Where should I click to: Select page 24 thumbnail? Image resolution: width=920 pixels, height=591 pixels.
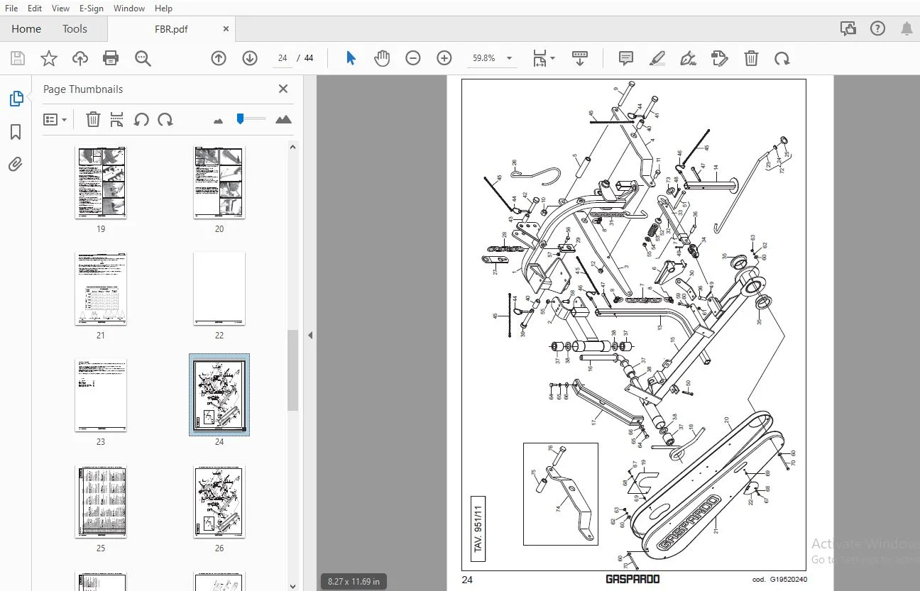click(219, 394)
